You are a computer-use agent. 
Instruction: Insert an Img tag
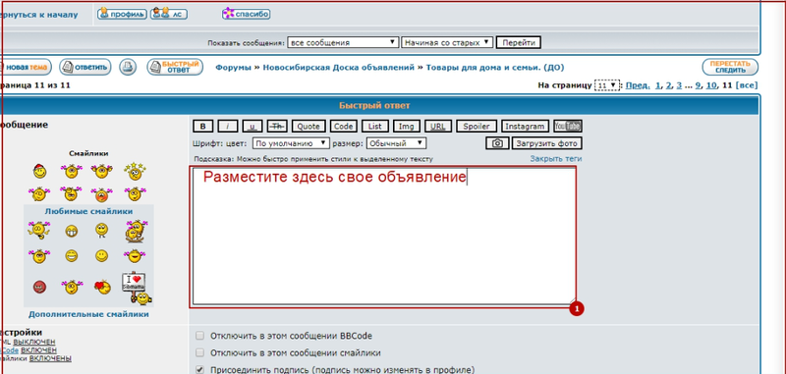click(407, 127)
